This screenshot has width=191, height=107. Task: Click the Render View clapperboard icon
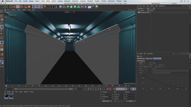tap(49, 7)
